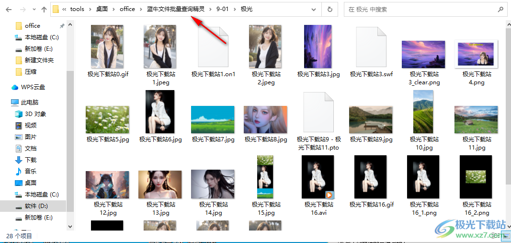Select file 极光下载站4.png
Image resolution: width=511 pixels, height=243 pixels.
click(477, 63)
